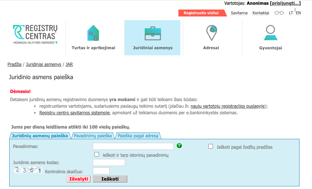Click the prisijungti login link

(285, 3)
